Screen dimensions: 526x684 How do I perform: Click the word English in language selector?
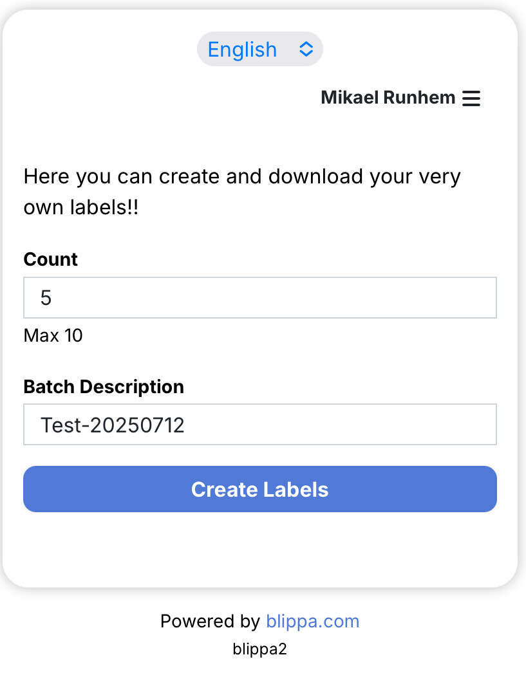click(242, 50)
